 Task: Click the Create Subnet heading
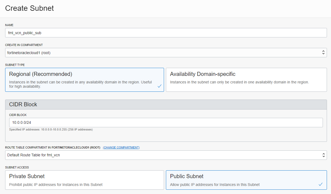(29, 8)
